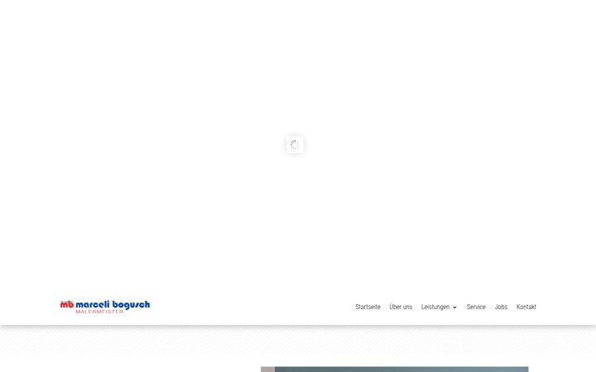Open the Service page
Viewport: 596px width, 372px height.
point(476,307)
